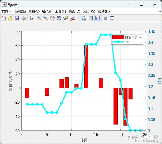Click the red bar at time 16
The height and width of the screenshot is (144, 162).
(101, 83)
